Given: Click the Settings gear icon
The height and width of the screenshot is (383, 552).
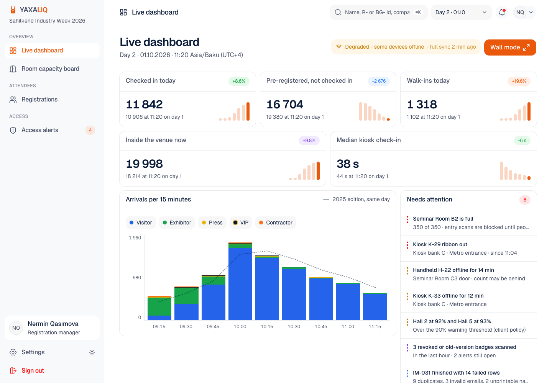Looking at the screenshot, I should coord(13,352).
